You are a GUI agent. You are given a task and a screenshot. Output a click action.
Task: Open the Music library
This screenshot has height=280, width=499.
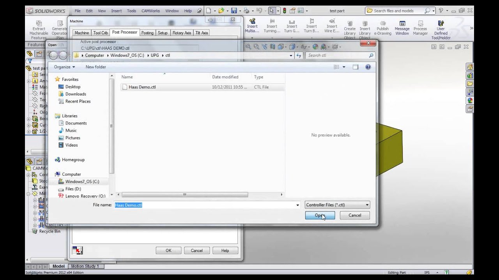pyautogui.click(x=71, y=131)
